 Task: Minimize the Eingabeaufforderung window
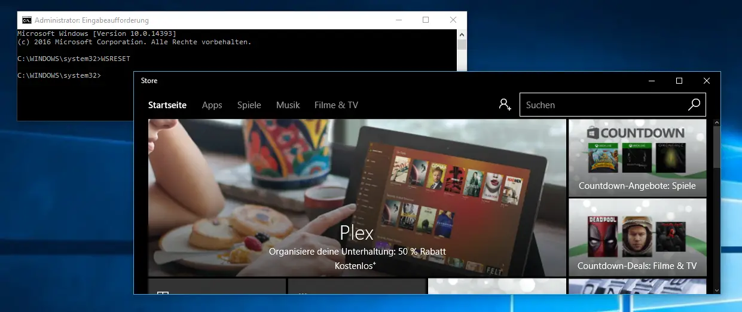[399, 20]
